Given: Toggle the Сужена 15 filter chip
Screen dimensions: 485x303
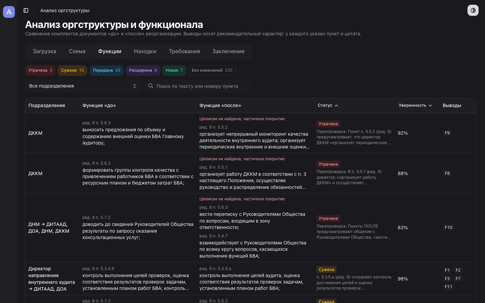Looking at the screenshot, I should pyautogui.click(x=72, y=70).
